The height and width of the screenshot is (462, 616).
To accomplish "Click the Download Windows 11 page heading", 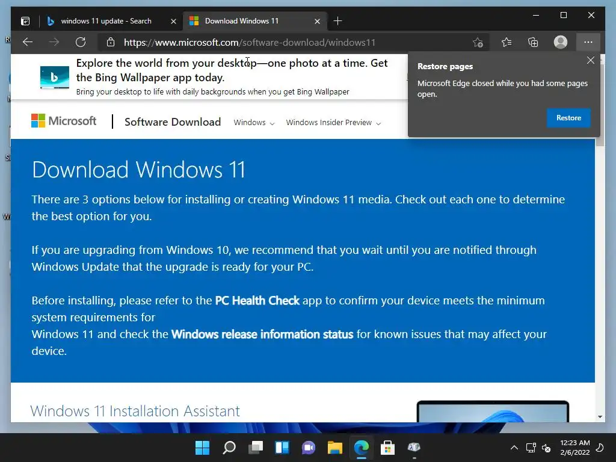I will (139, 170).
